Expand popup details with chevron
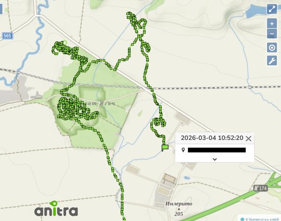Screen dimensions: 281x221 [215, 159]
